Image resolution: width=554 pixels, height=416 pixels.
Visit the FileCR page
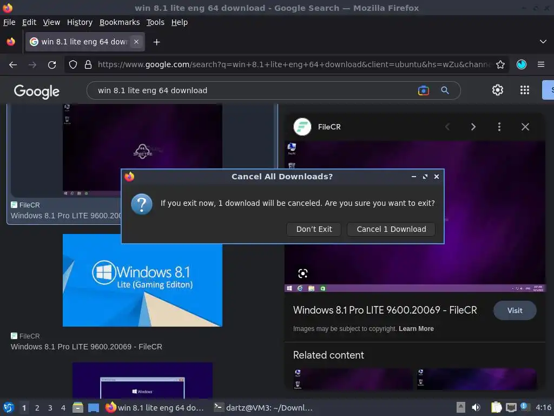[x=515, y=310]
